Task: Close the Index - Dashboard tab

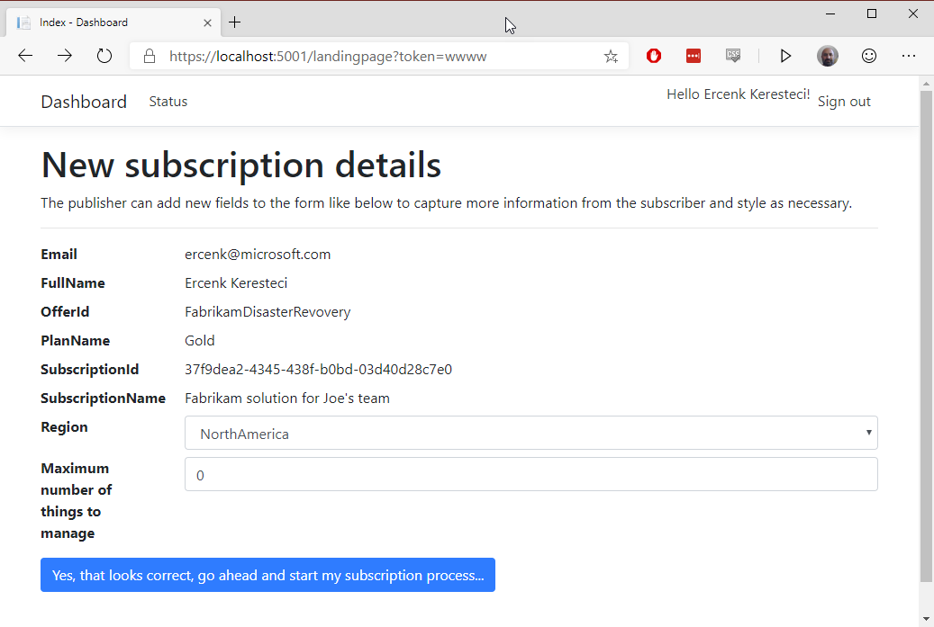Action: pyautogui.click(x=207, y=22)
